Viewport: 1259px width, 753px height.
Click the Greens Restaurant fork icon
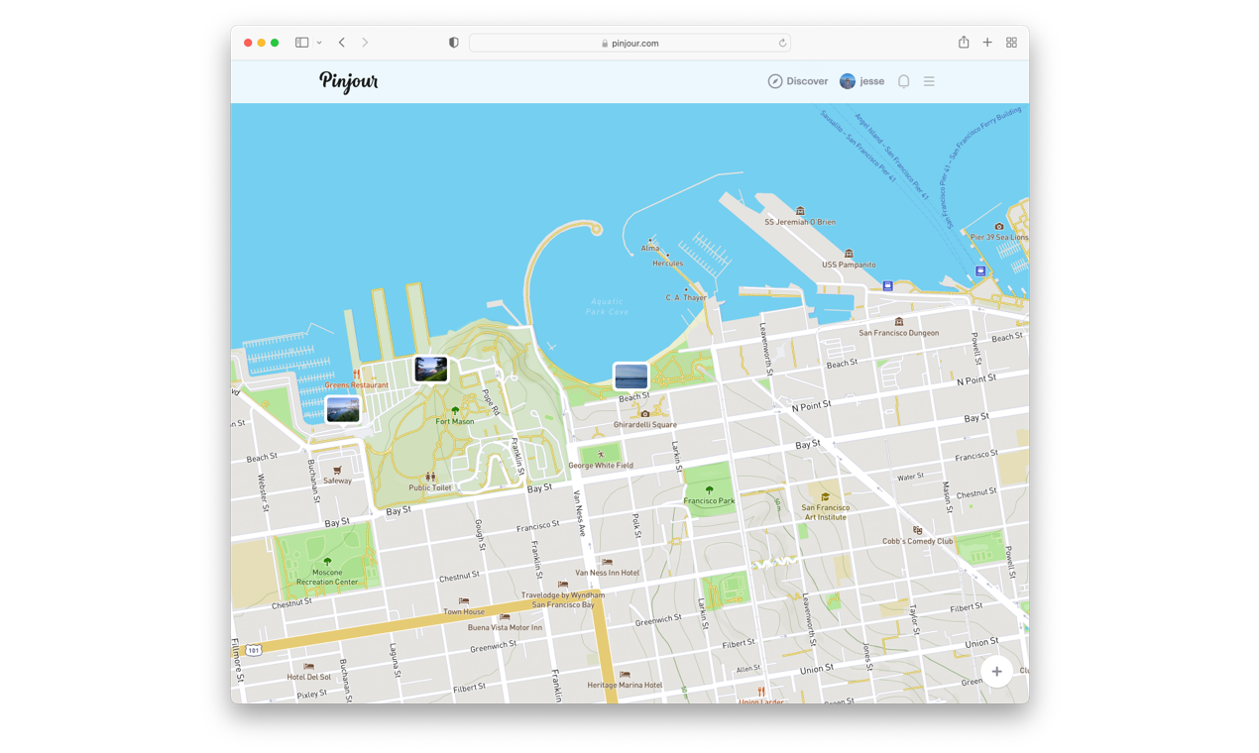(356, 375)
